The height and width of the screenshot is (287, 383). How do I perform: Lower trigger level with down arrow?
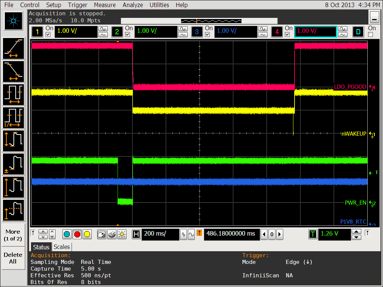(x=356, y=237)
